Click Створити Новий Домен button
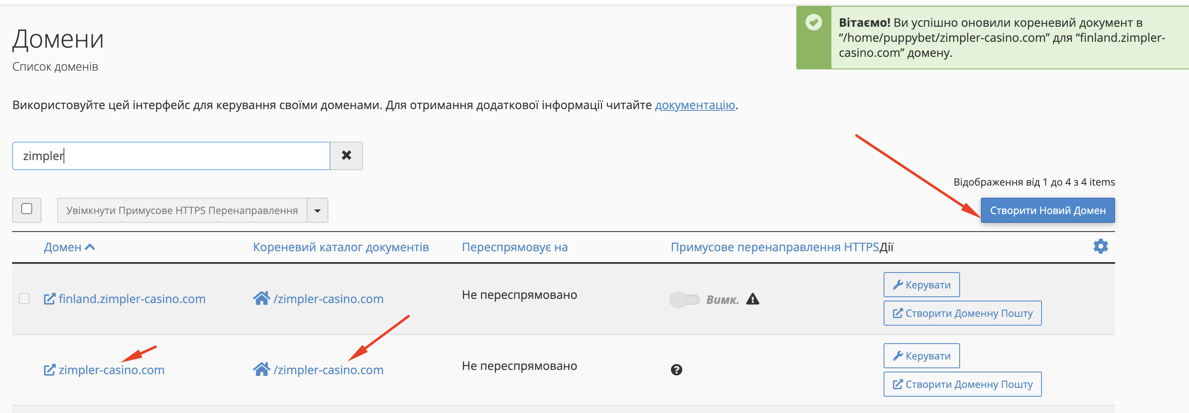This screenshot has width=1189, height=413. 1048,210
